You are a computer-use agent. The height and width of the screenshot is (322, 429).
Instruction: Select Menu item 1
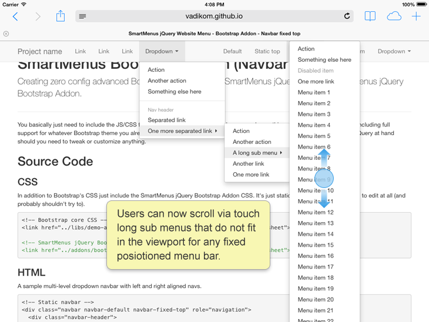(324, 92)
